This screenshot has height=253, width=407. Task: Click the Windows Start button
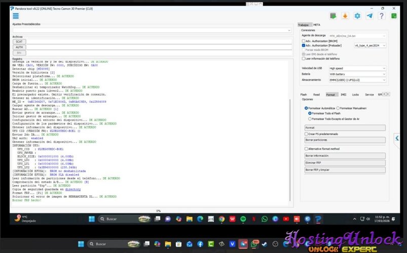(92, 219)
